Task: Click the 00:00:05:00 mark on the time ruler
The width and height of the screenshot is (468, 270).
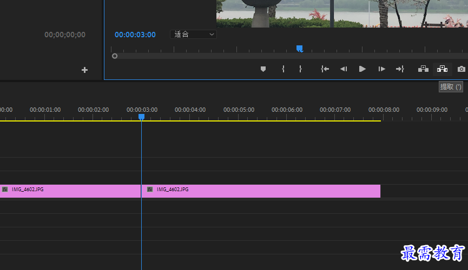Action: coord(239,110)
